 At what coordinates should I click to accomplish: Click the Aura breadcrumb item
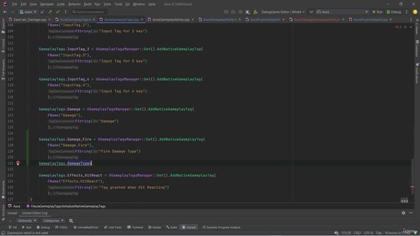click(x=14, y=206)
